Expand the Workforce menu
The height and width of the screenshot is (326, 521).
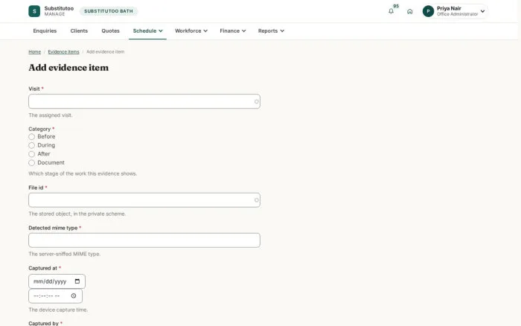tap(191, 31)
